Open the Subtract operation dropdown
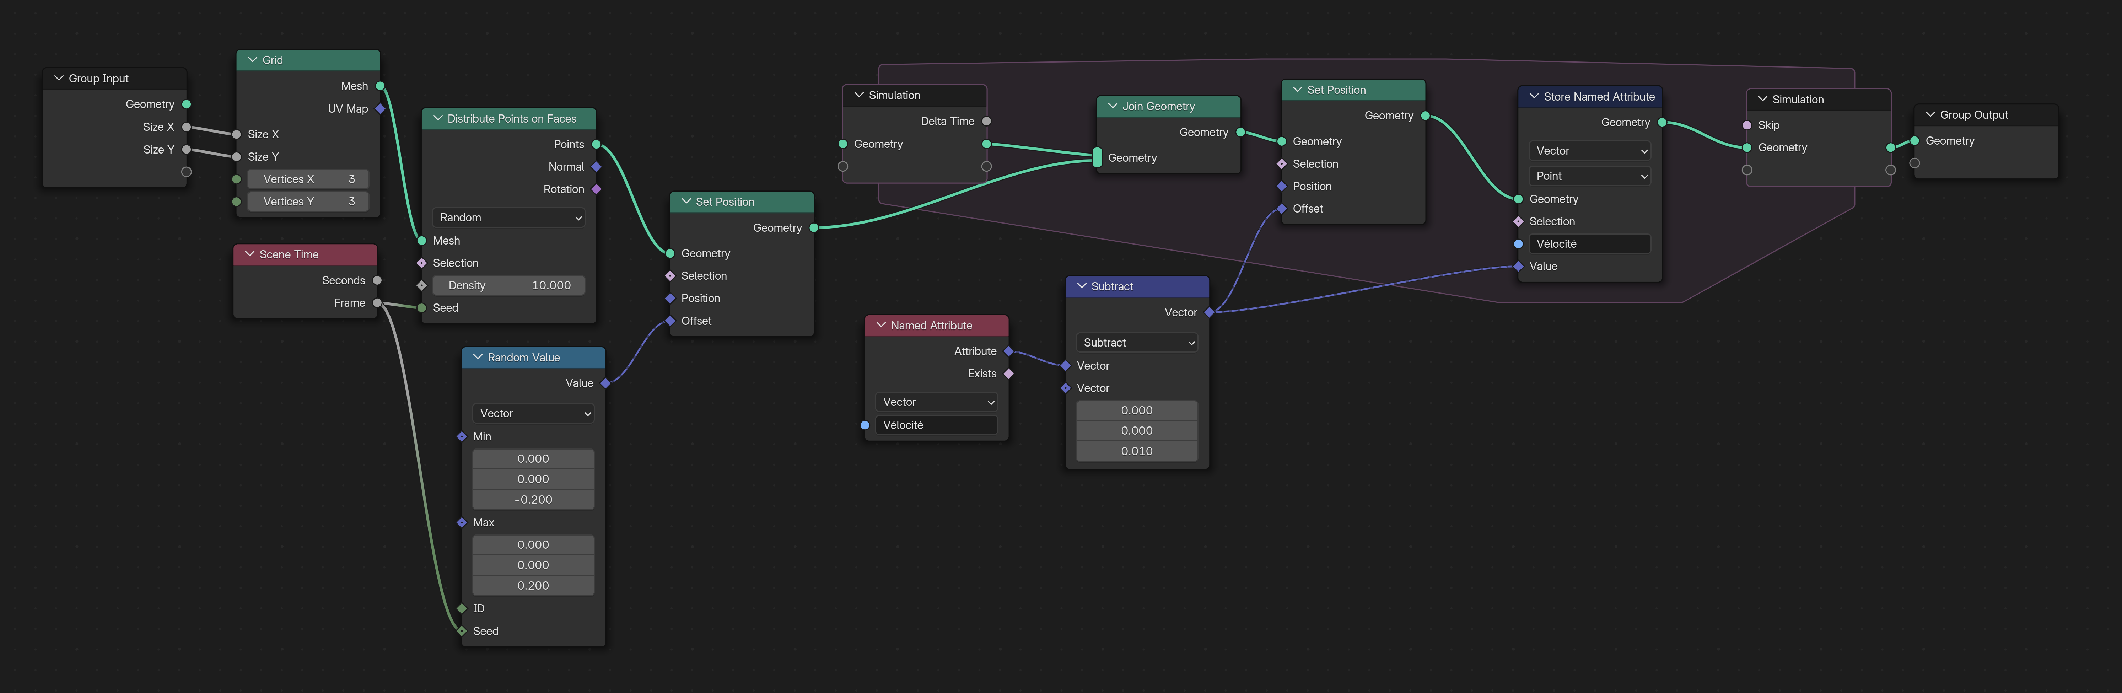The height and width of the screenshot is (693, 2122). point(1137,343)
